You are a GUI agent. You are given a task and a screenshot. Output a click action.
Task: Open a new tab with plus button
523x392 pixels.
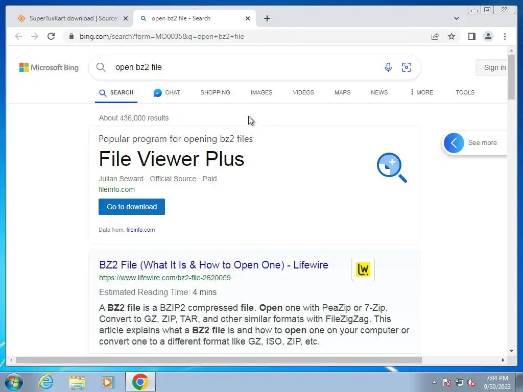267,18
